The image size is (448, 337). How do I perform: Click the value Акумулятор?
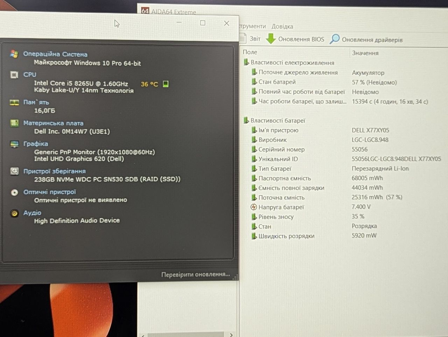click(x=368, y=73)
